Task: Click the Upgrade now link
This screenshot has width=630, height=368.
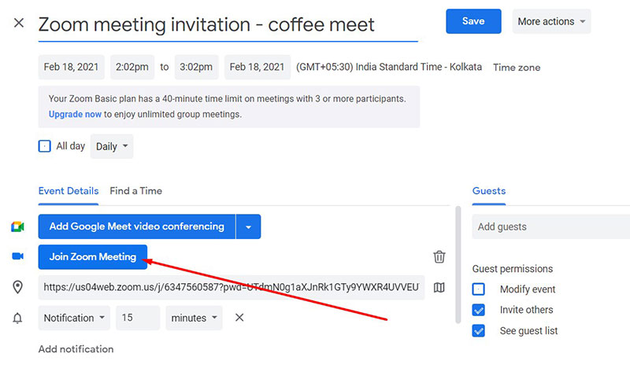Action: [75, 114]
